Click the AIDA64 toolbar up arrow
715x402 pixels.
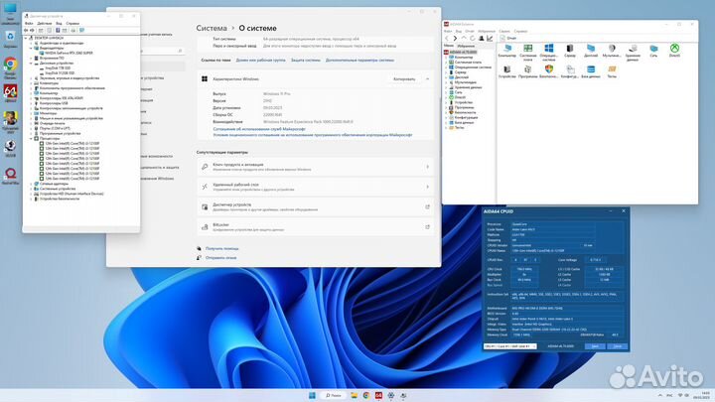(464, 39)
